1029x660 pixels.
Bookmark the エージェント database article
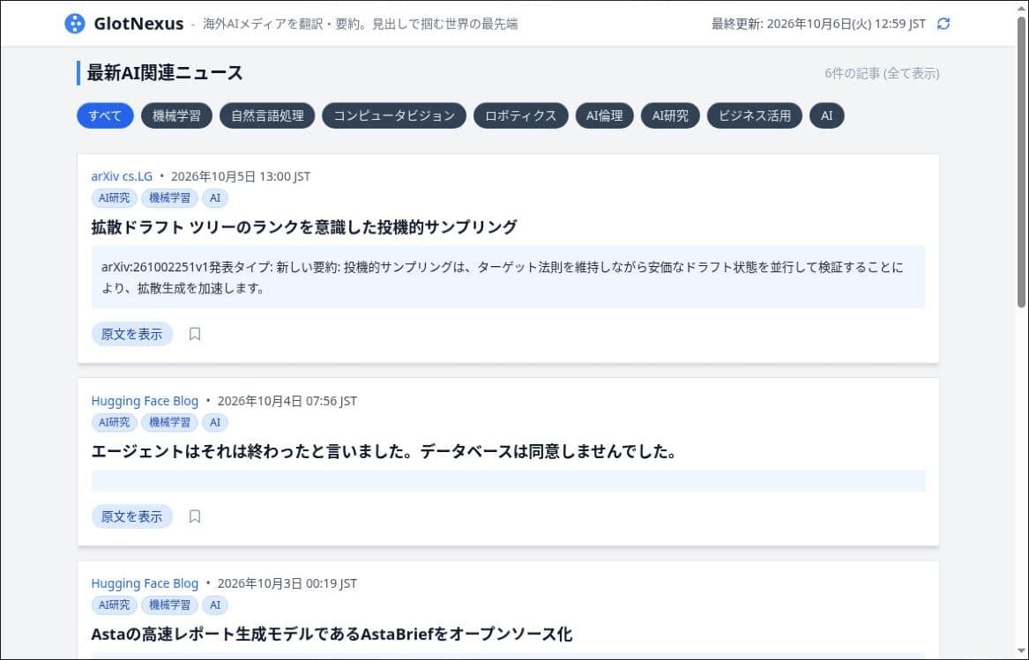pyautogui.click(x=195, y=516)
